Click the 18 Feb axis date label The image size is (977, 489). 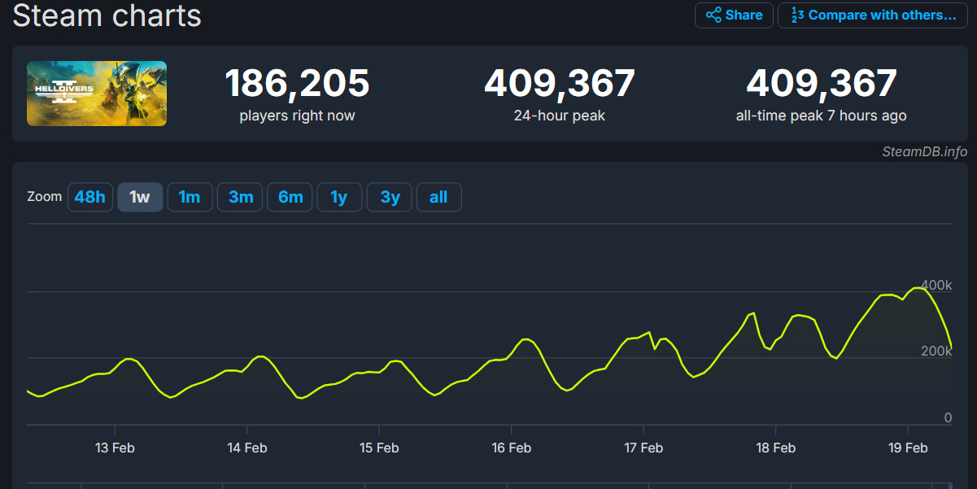point(776,448)
